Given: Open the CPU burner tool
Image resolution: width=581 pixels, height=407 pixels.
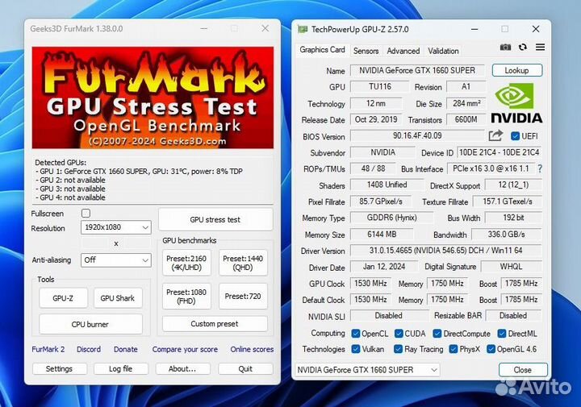Looking at the screenshot, I should (x=90, y=324).
